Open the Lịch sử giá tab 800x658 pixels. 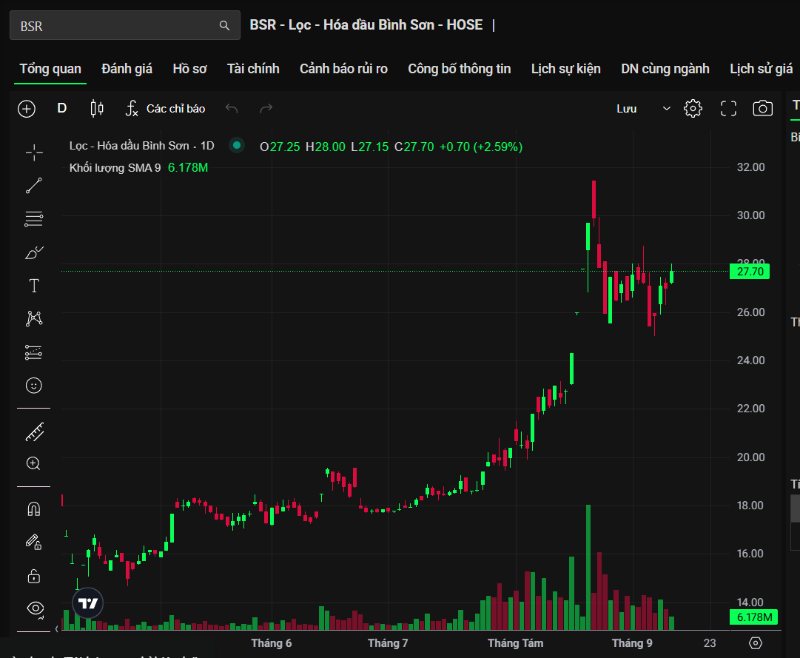tap(762, 69)
